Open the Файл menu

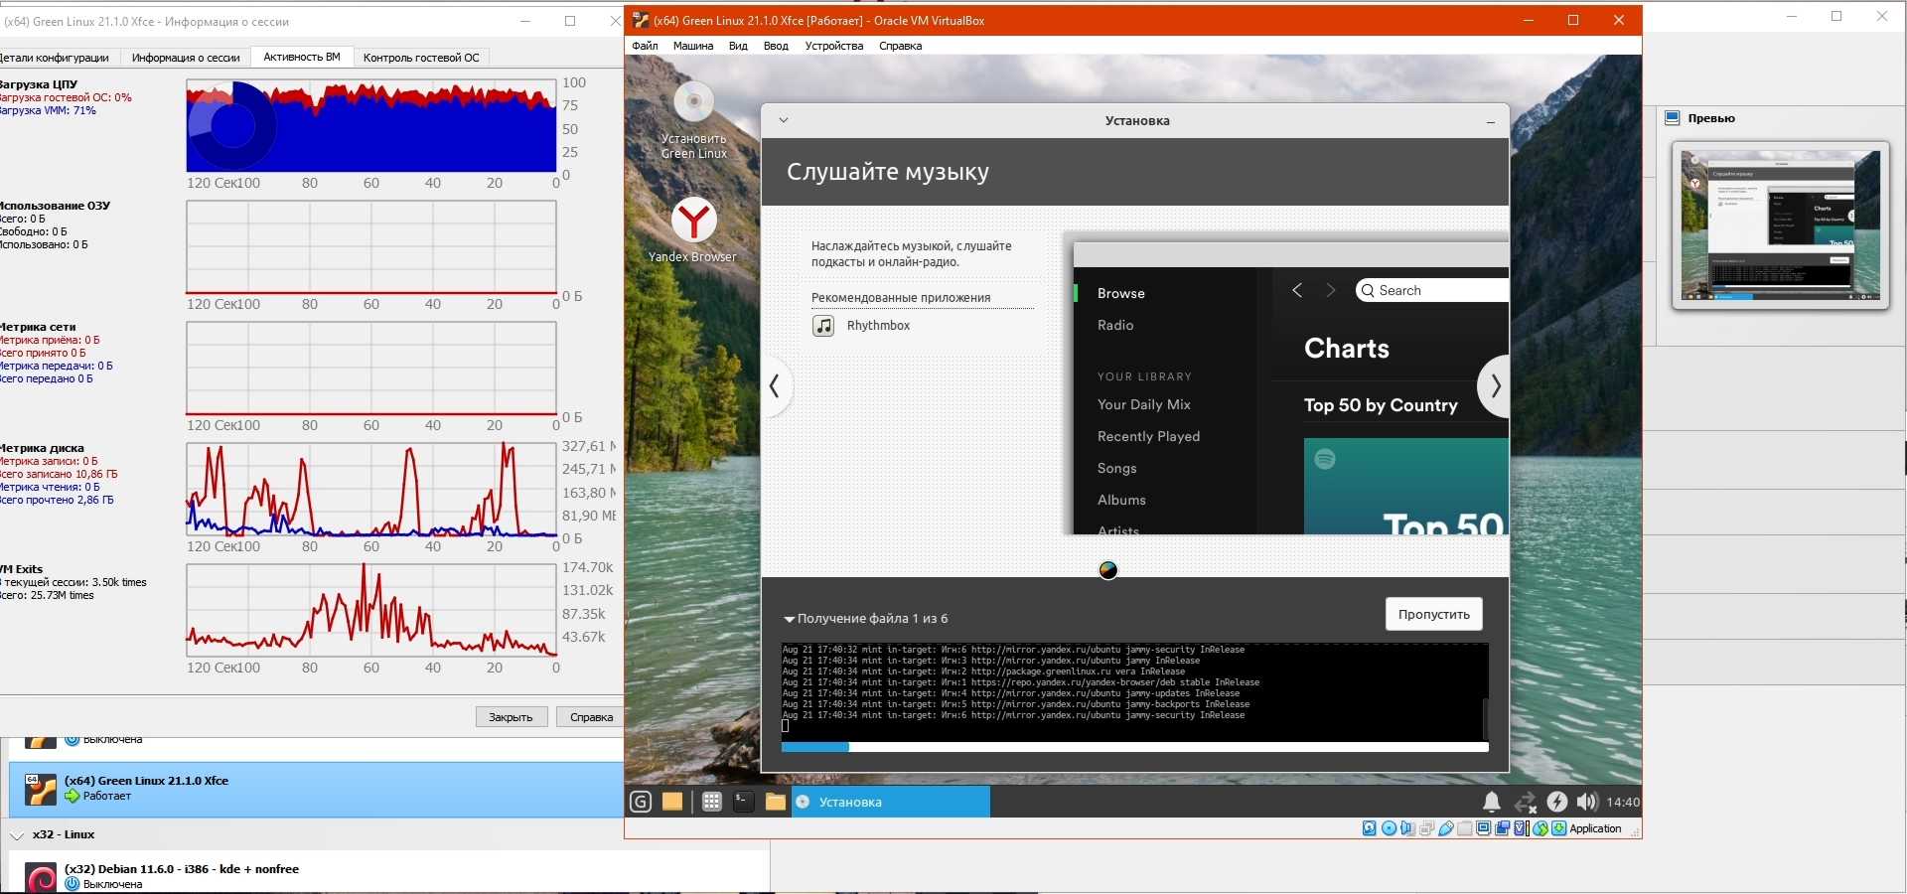click(645, 46)
